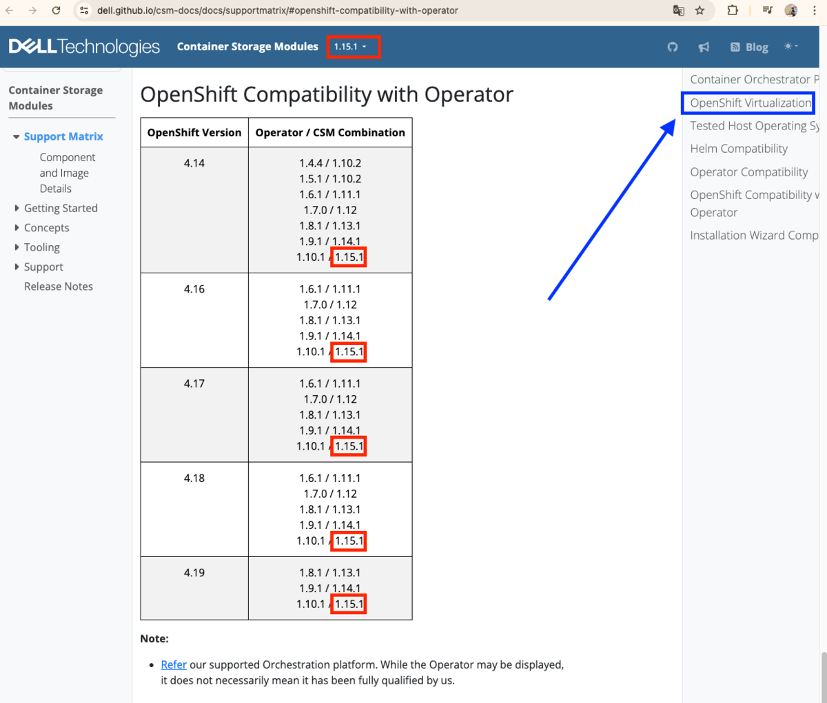
Task: Click 1.10.1 / 1.15.1 in 4.18 row
Action: tap(330, 541)
